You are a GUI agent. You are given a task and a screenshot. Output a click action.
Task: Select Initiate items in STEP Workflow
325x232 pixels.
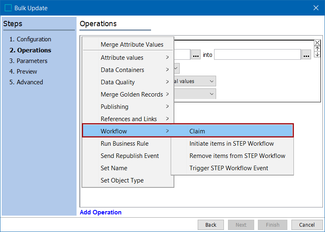[232, 143]
